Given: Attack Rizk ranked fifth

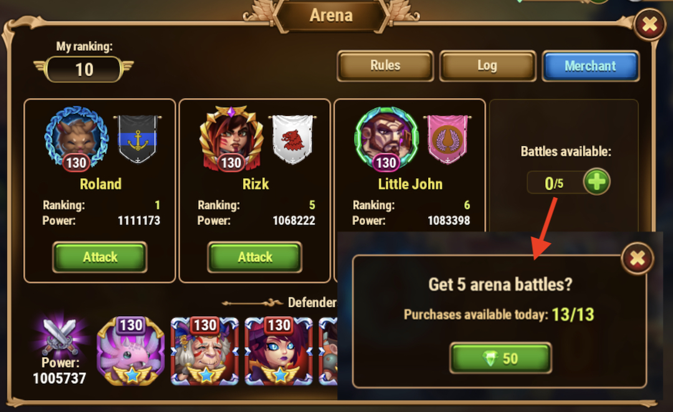Looking at the screenshot, I should [x=255, y=257].
